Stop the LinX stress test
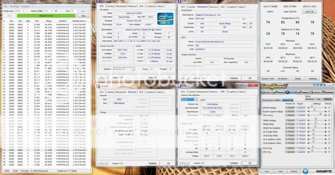Viewport: 335px width, 175px height. pyautogui.click(x=84, y=16)
